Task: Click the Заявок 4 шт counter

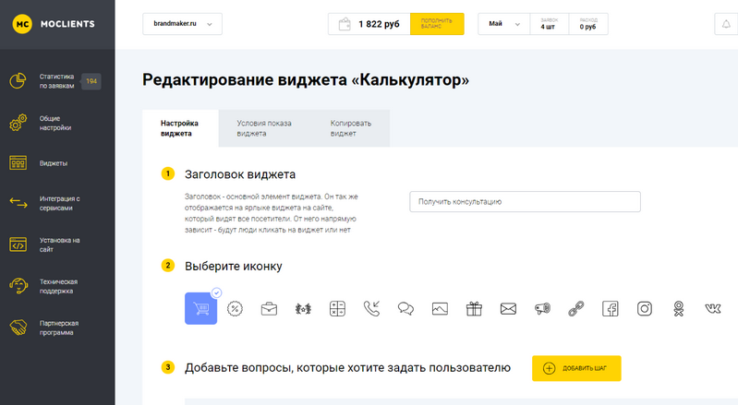Action: pyautogui.click(x=550, y=24)
